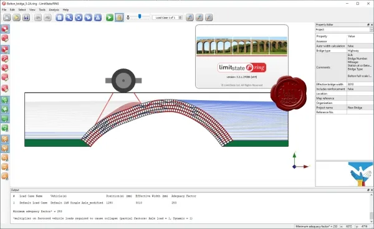
Task: Click the red plus icon in left sidebar
Action: [x=5, y=68]
